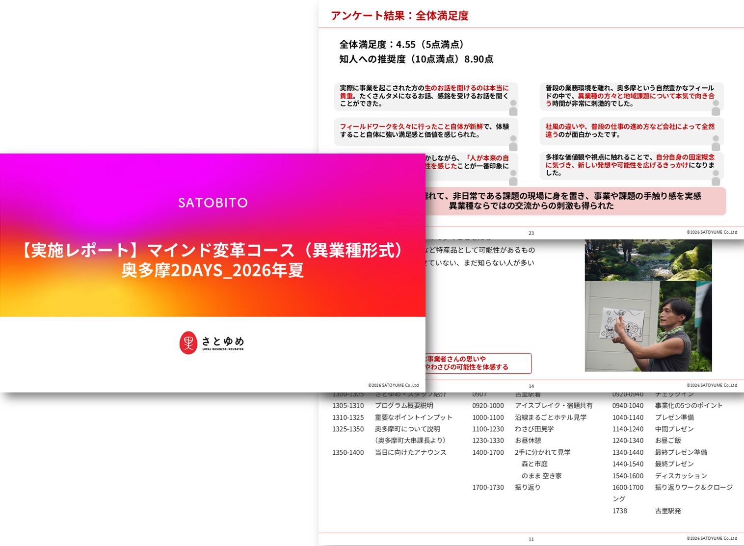Click the SATOBITO text on cover slide
The height and width of the screenshot is (546, 744).
213,203
